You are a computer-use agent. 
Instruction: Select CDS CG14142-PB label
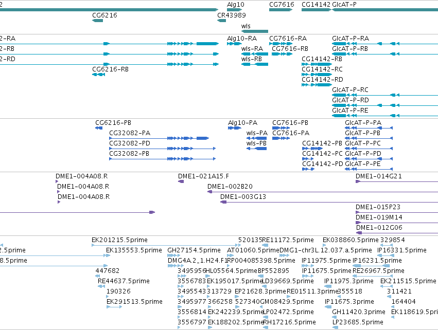(x=322, y=143)
